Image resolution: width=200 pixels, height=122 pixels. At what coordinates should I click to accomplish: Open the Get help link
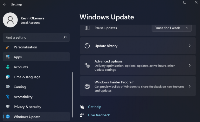coord(95,107)
